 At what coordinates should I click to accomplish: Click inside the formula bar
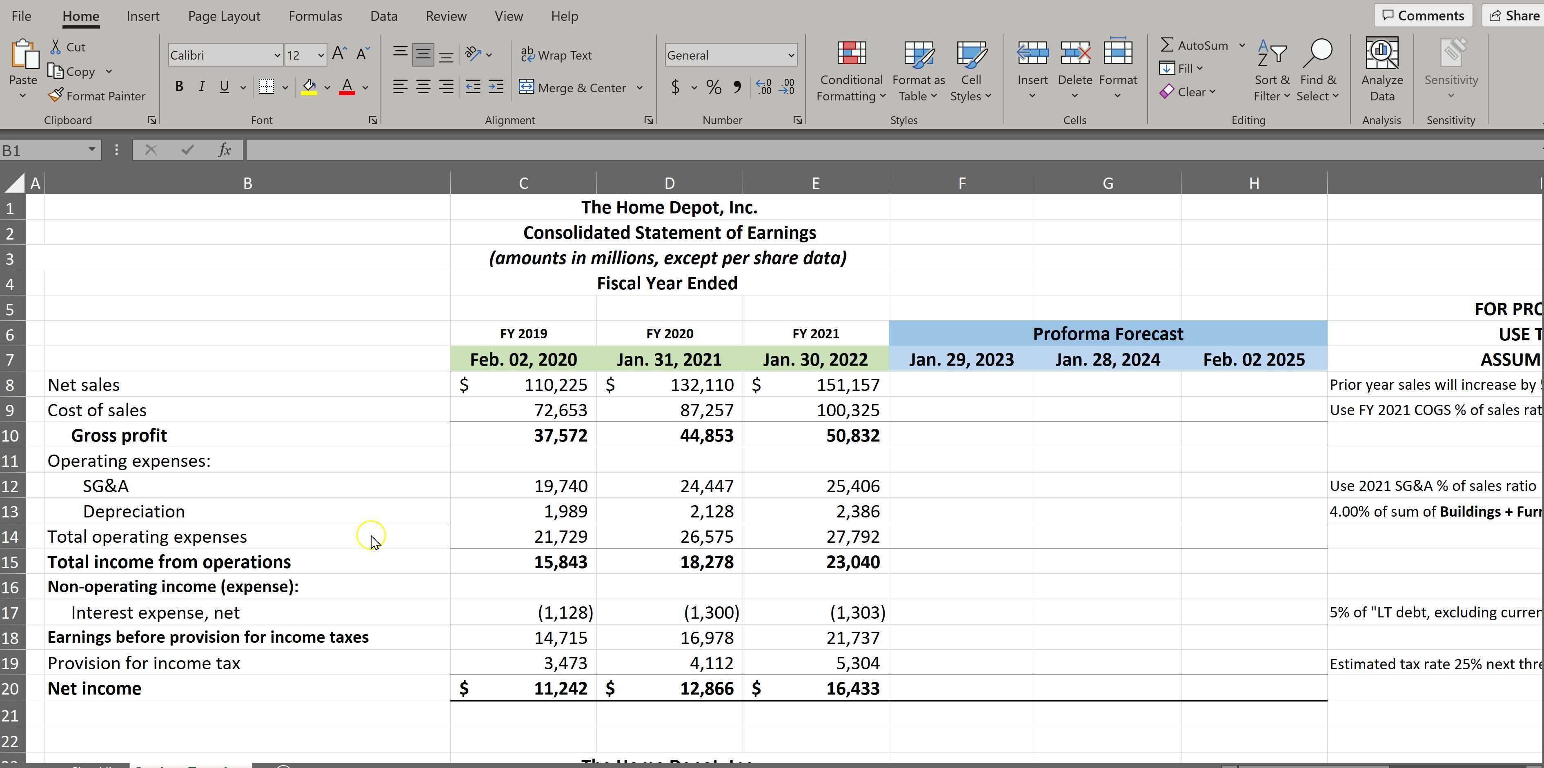click(599, 150)
